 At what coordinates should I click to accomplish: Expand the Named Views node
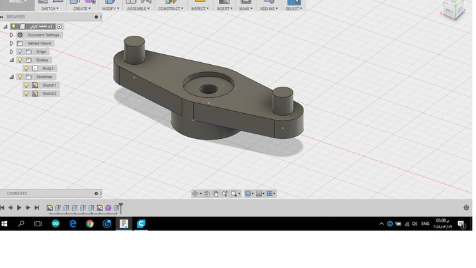click(11, 44)
